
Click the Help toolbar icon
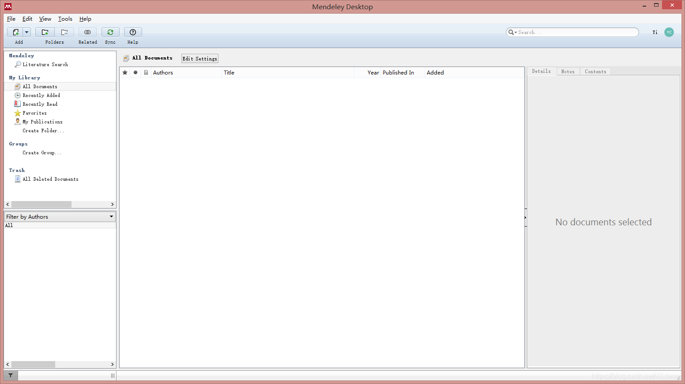coord(133,32)
